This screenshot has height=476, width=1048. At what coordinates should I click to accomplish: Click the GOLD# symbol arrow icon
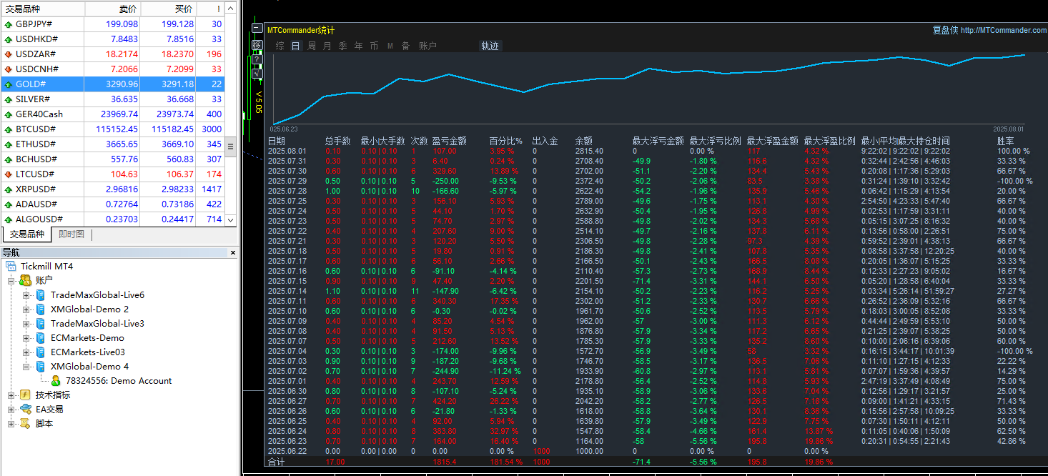coord(7,84)
